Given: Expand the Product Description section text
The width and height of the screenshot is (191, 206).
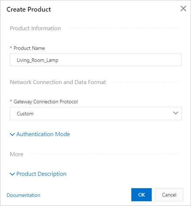Looking at the screenshot, I should 41,174.
